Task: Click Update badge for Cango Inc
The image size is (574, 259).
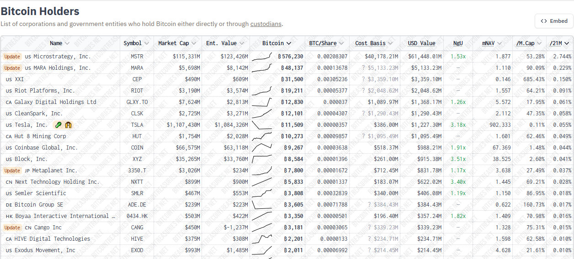Action: tap(12, 228)
